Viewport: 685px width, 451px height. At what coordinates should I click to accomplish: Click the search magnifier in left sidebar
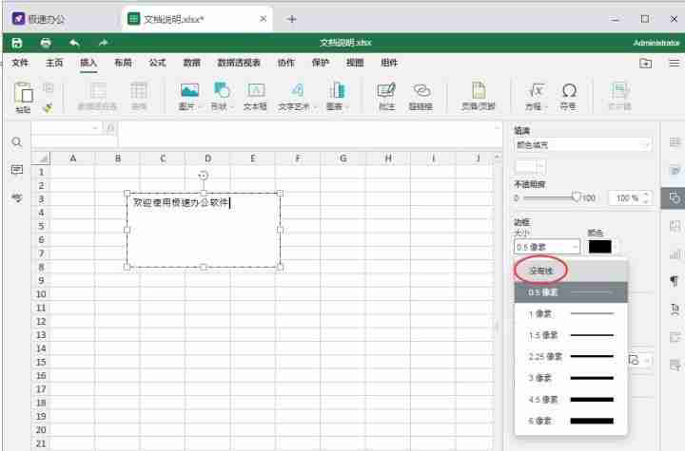coord(16,142)
